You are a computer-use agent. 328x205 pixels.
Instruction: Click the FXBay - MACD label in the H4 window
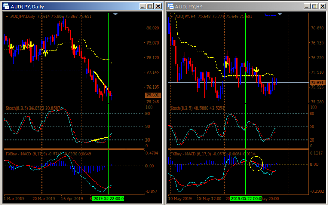[x=213, y=154]
